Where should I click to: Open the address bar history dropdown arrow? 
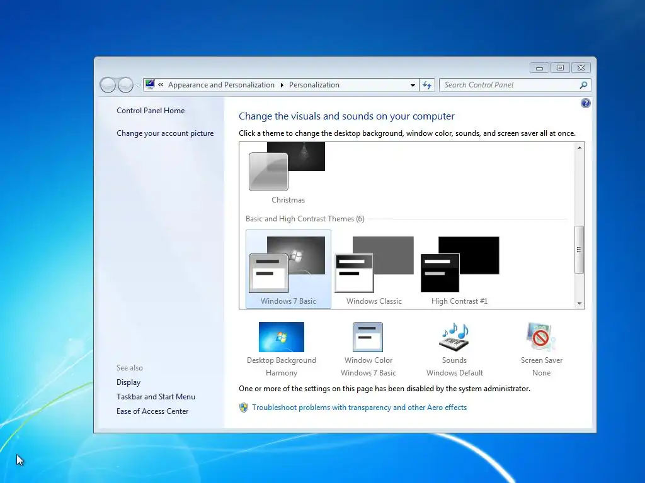tap(413, 85)
